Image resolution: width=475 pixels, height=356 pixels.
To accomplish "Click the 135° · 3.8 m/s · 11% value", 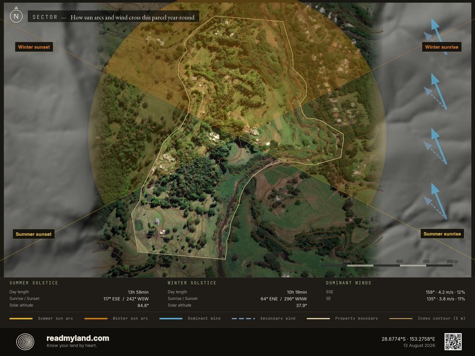I will 446,299.
